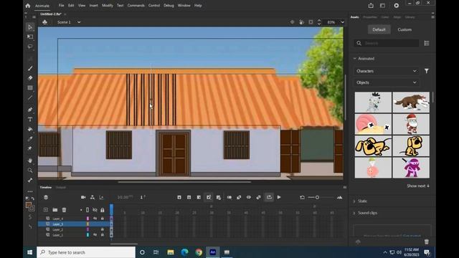The width and height of the screenshot is (459, 258).
Task: Open the stage zoom percentage dropdown
Action: [343, 22]
